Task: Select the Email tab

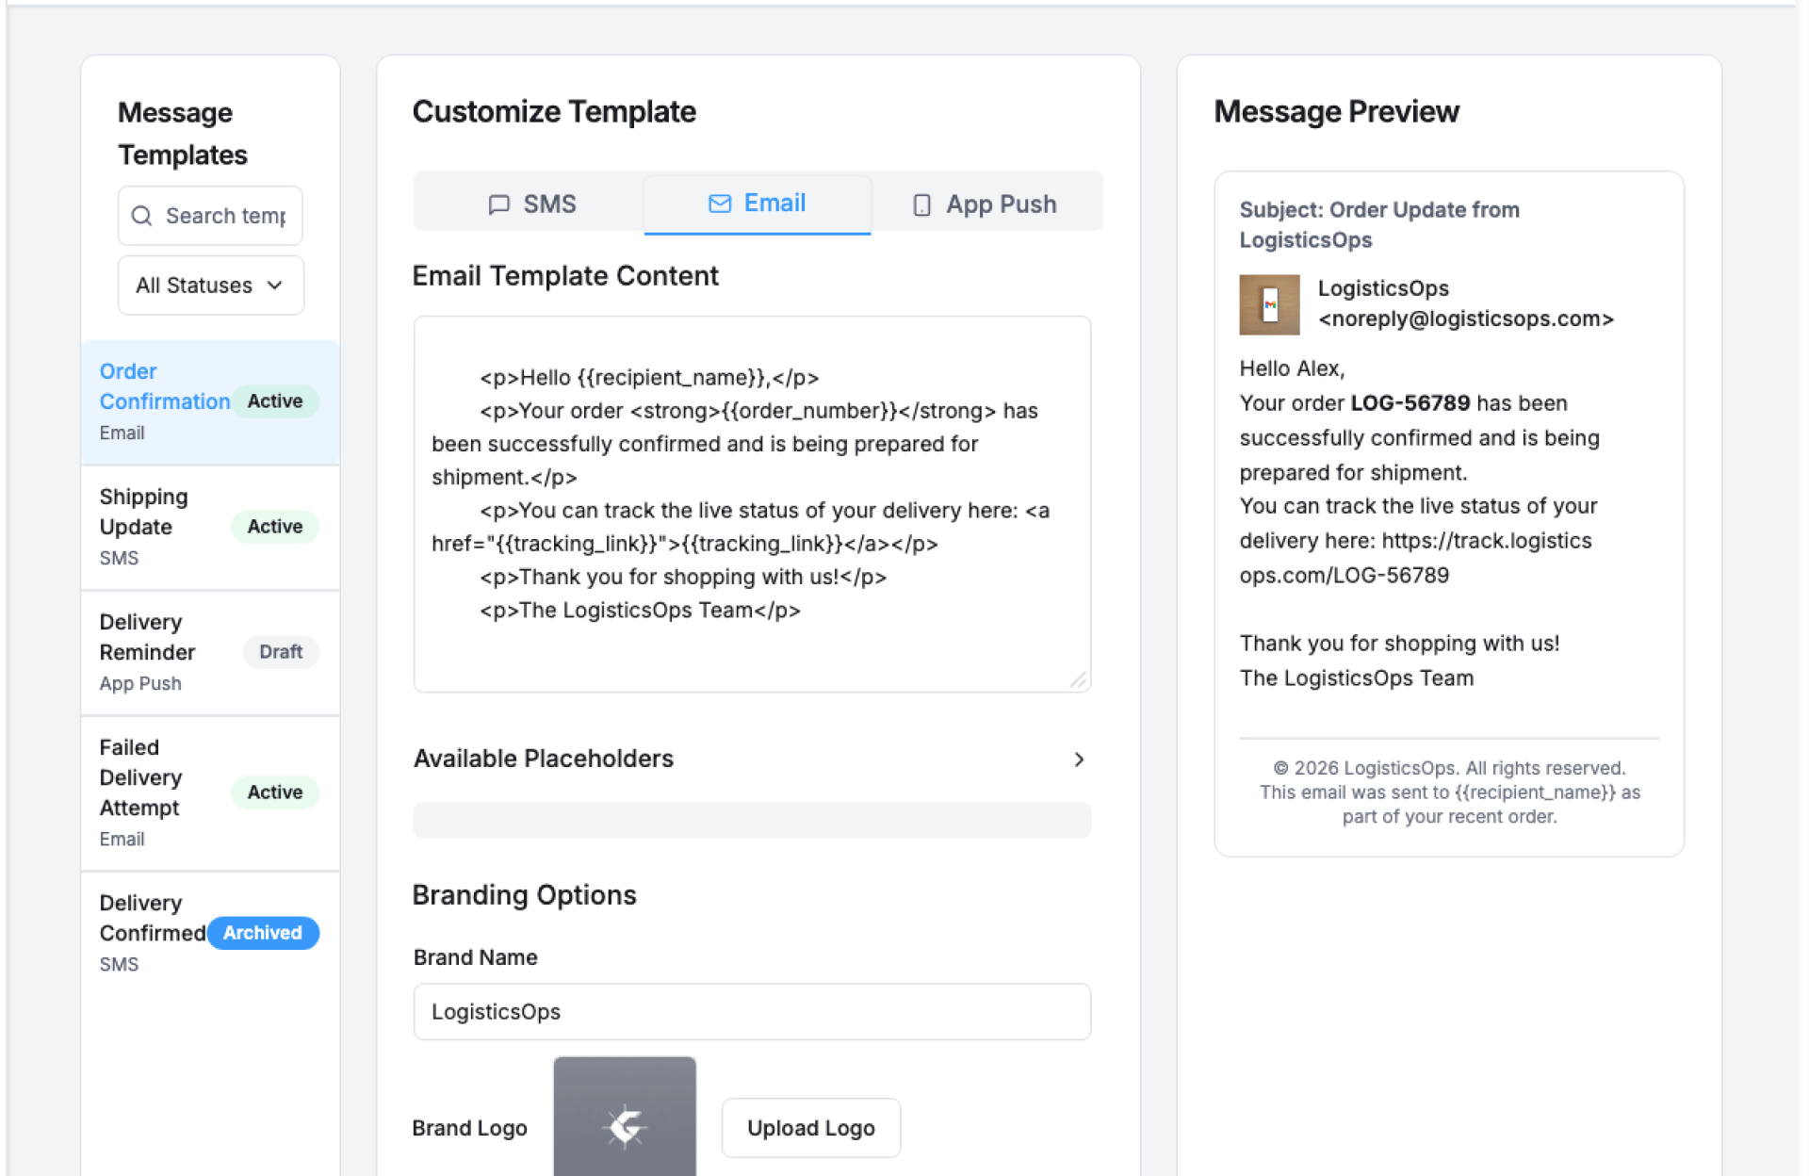Action: coord(758,204)
